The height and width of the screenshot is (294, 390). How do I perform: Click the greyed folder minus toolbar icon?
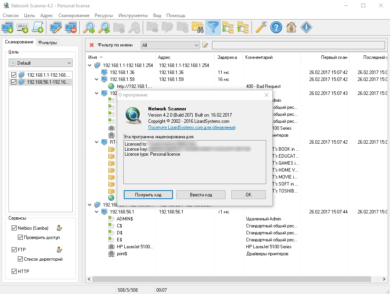(x=183, y=28)
